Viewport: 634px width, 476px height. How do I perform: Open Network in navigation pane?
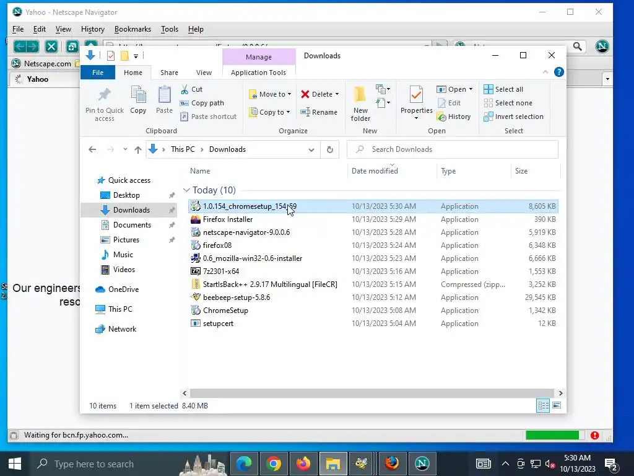point(122,329)
